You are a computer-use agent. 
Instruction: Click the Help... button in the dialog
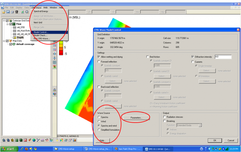click(103, 140)
